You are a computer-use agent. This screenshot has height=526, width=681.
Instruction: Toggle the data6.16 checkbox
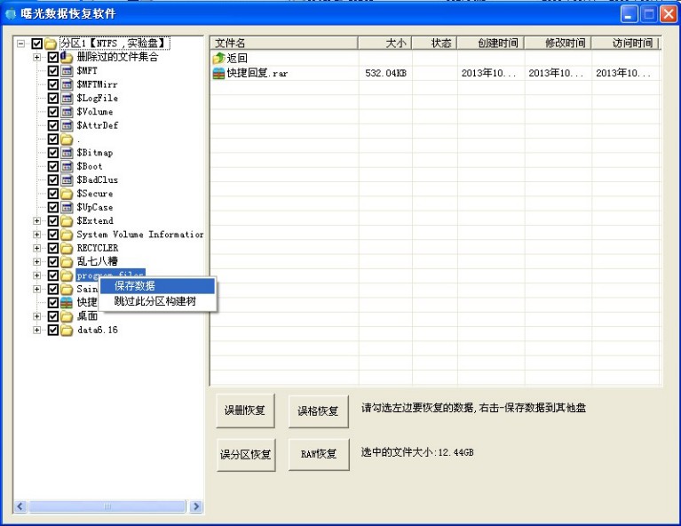click(x=53, y=330)
